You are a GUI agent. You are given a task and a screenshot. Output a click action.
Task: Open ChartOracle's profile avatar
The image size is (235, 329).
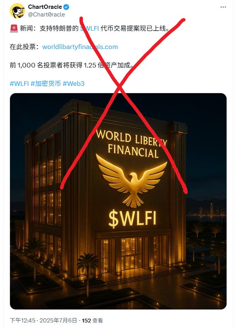[x=17, y=10]
